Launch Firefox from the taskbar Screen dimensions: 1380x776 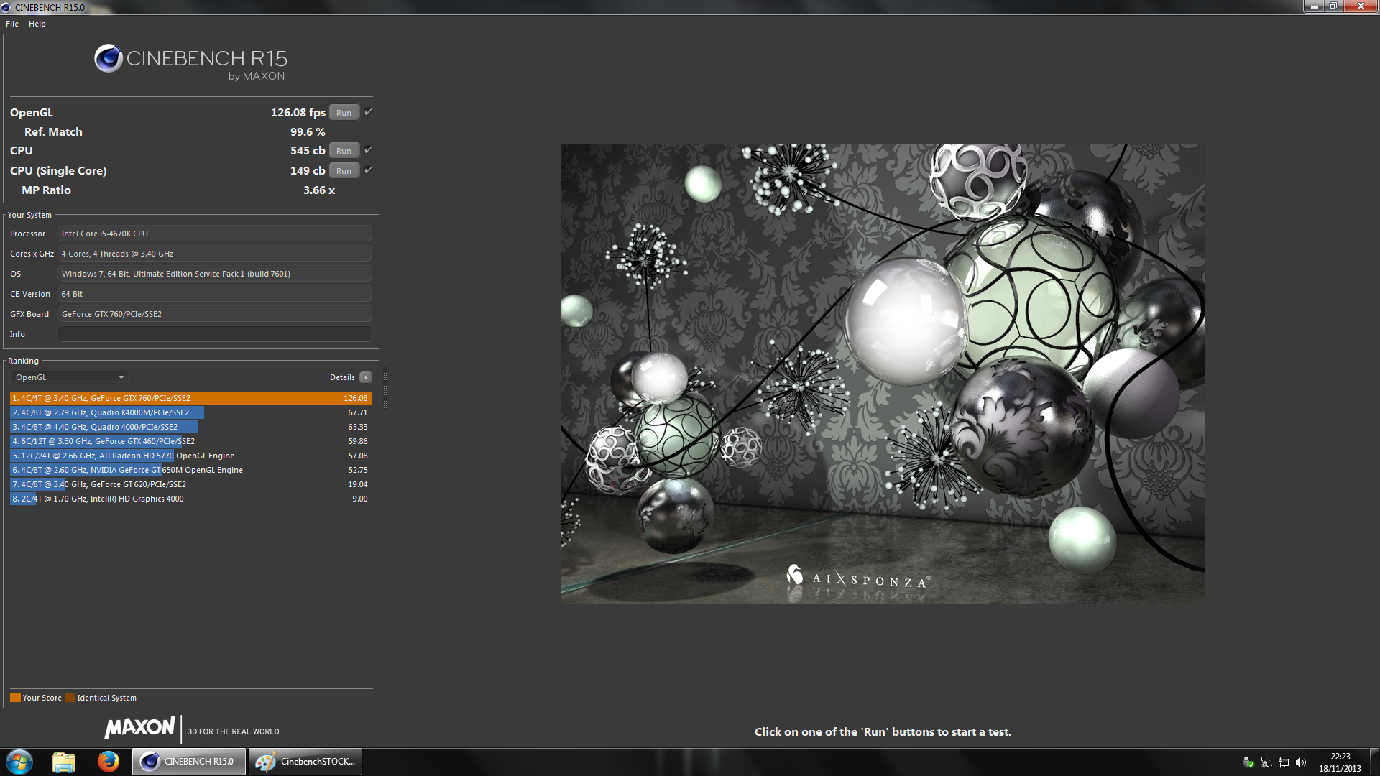coord(109,762)
